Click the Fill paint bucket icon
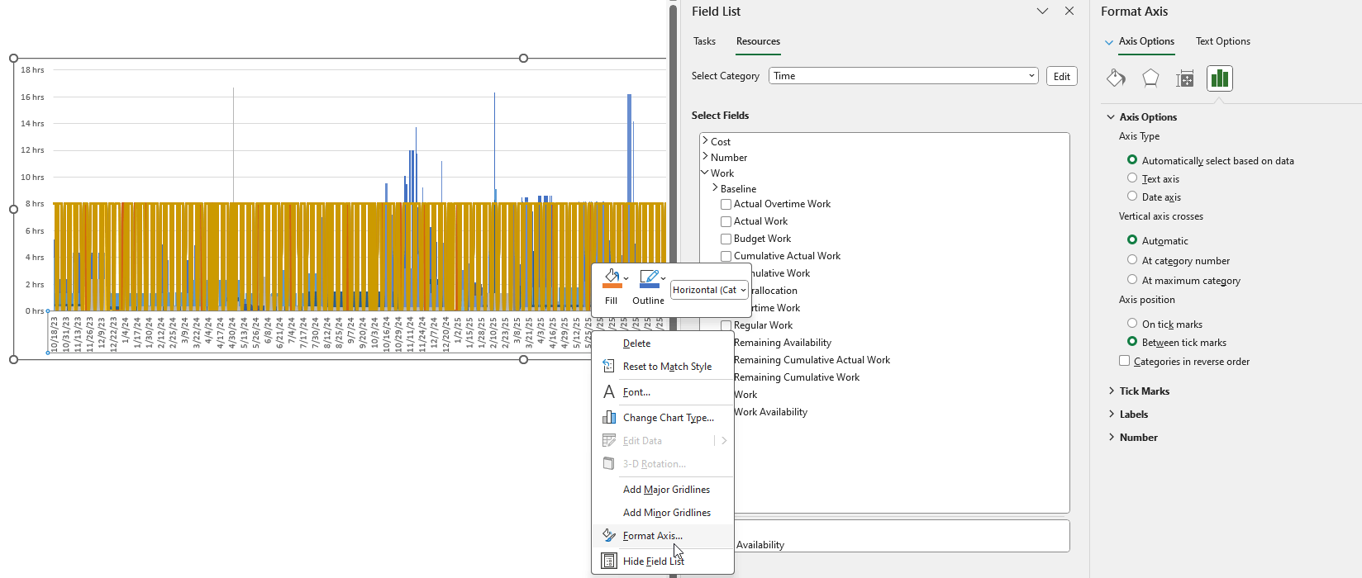 point(612,278)
